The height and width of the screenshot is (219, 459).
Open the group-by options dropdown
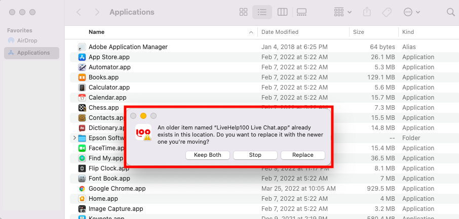point(343,12)
